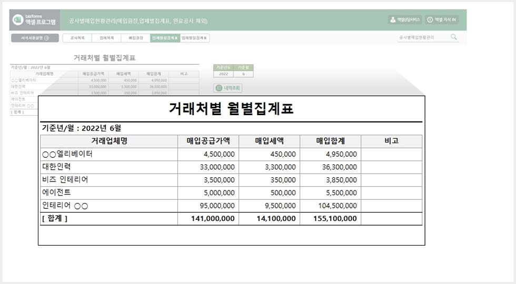Select 비즈 인테리어 row name in enlarged table
The image size is (516, 284).
(x=65, y=180)
